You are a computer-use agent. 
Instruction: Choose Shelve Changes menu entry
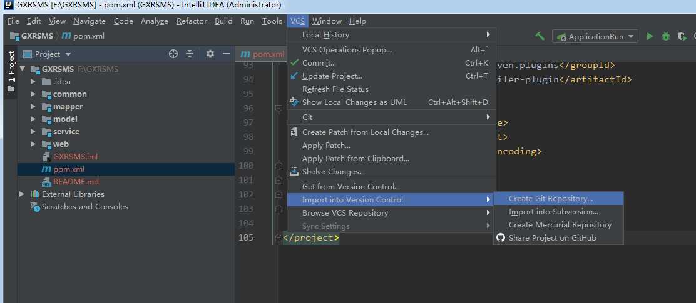[392, 171]
